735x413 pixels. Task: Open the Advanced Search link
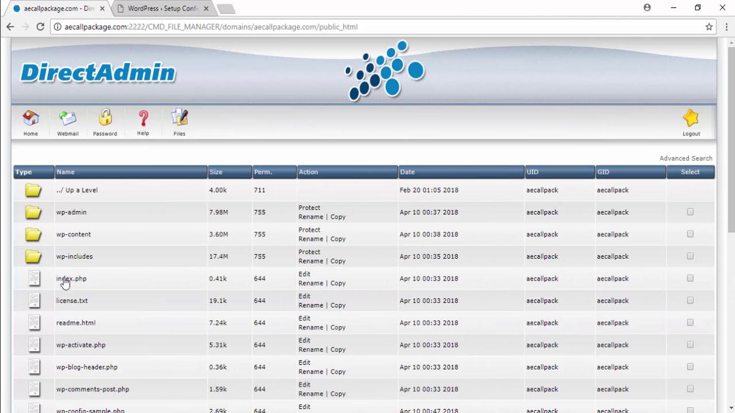tap(686, 158)
